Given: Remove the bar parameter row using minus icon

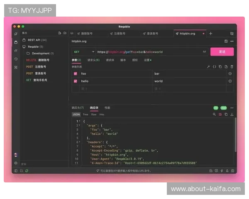Looking at the screenshot, I should coord(230,73).
